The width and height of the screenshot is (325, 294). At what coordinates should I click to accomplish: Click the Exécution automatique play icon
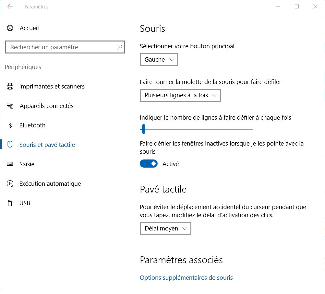point(10,184)
